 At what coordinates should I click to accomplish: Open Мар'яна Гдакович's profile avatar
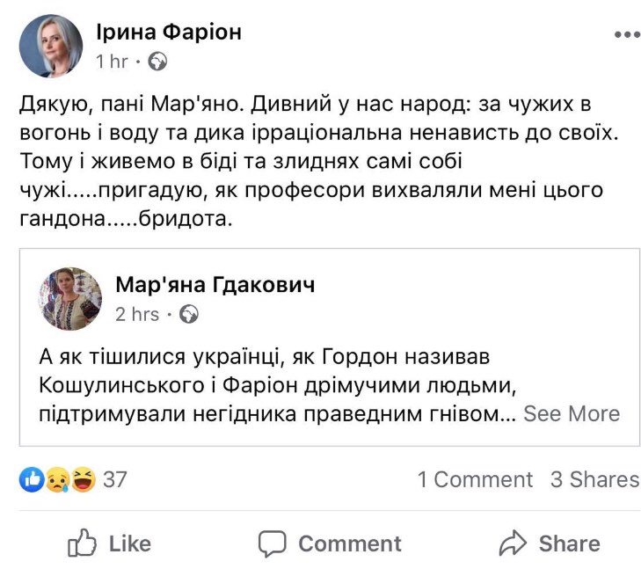[70, 299]
